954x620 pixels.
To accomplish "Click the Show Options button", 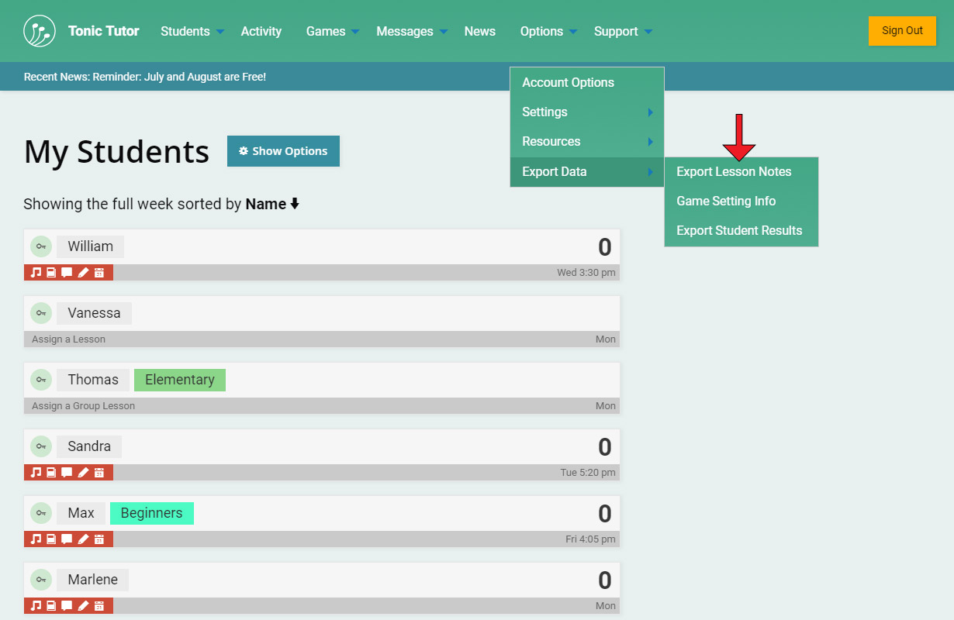I will pos(283,151).
